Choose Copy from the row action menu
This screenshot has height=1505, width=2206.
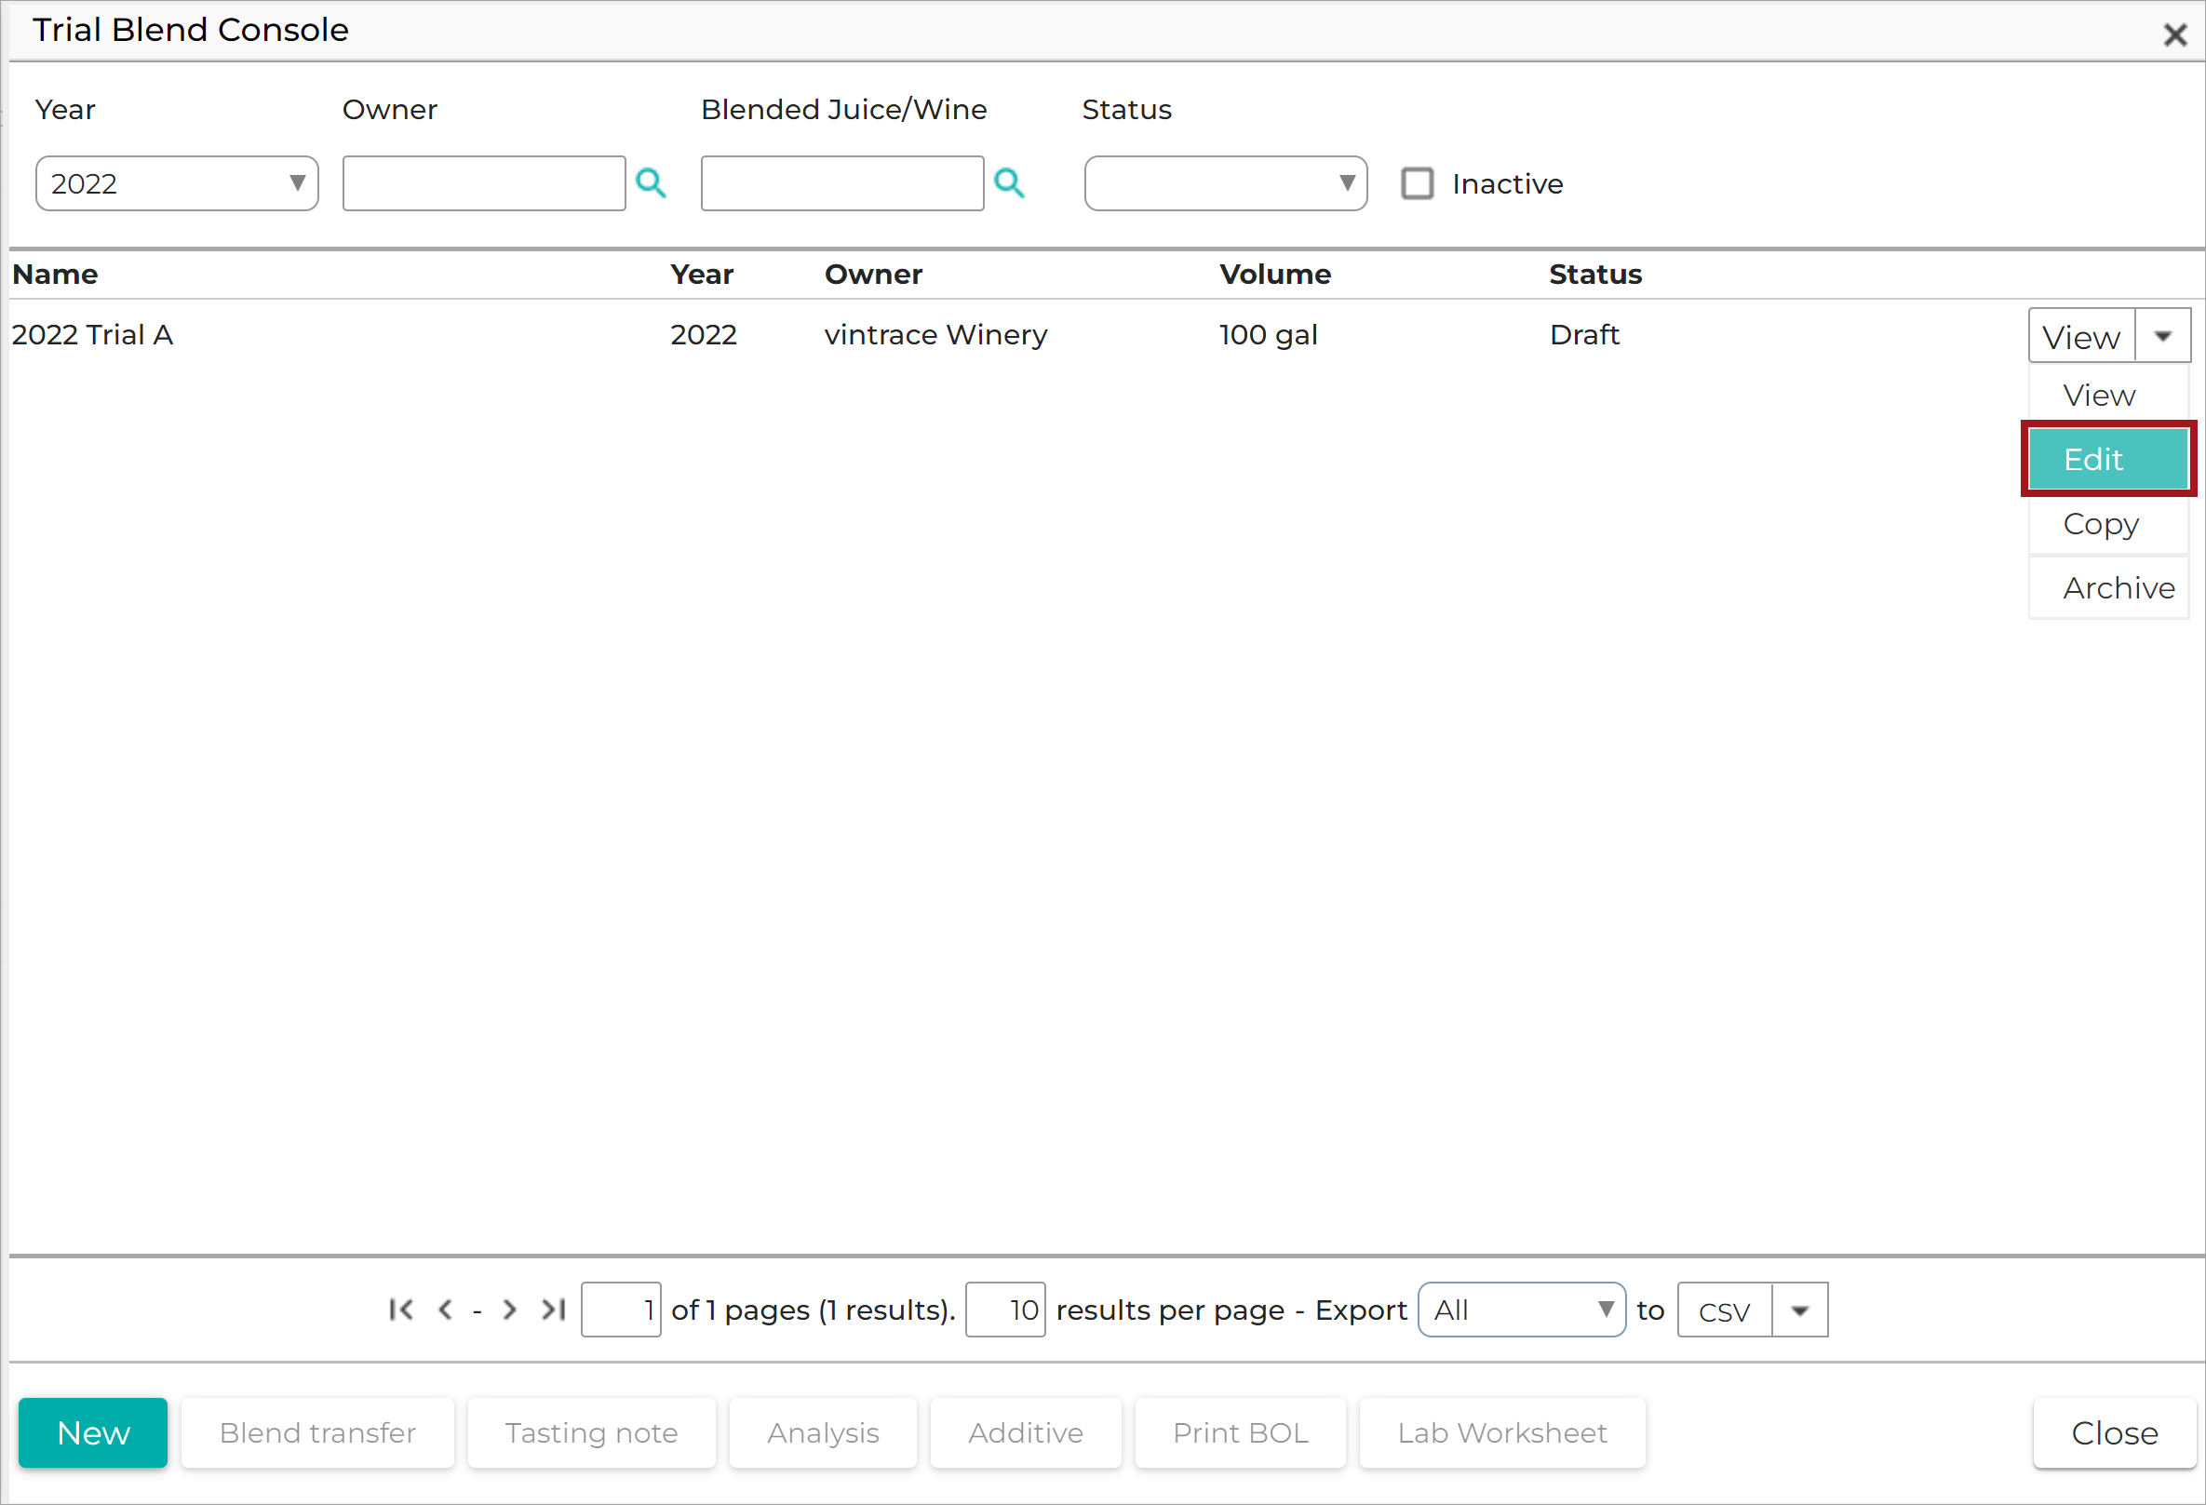[x=2108, y=524]
